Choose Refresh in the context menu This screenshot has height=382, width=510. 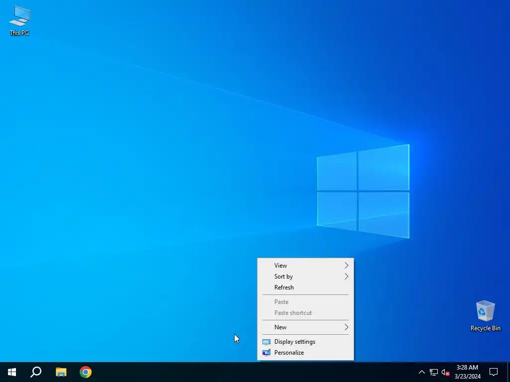[305, 287]
